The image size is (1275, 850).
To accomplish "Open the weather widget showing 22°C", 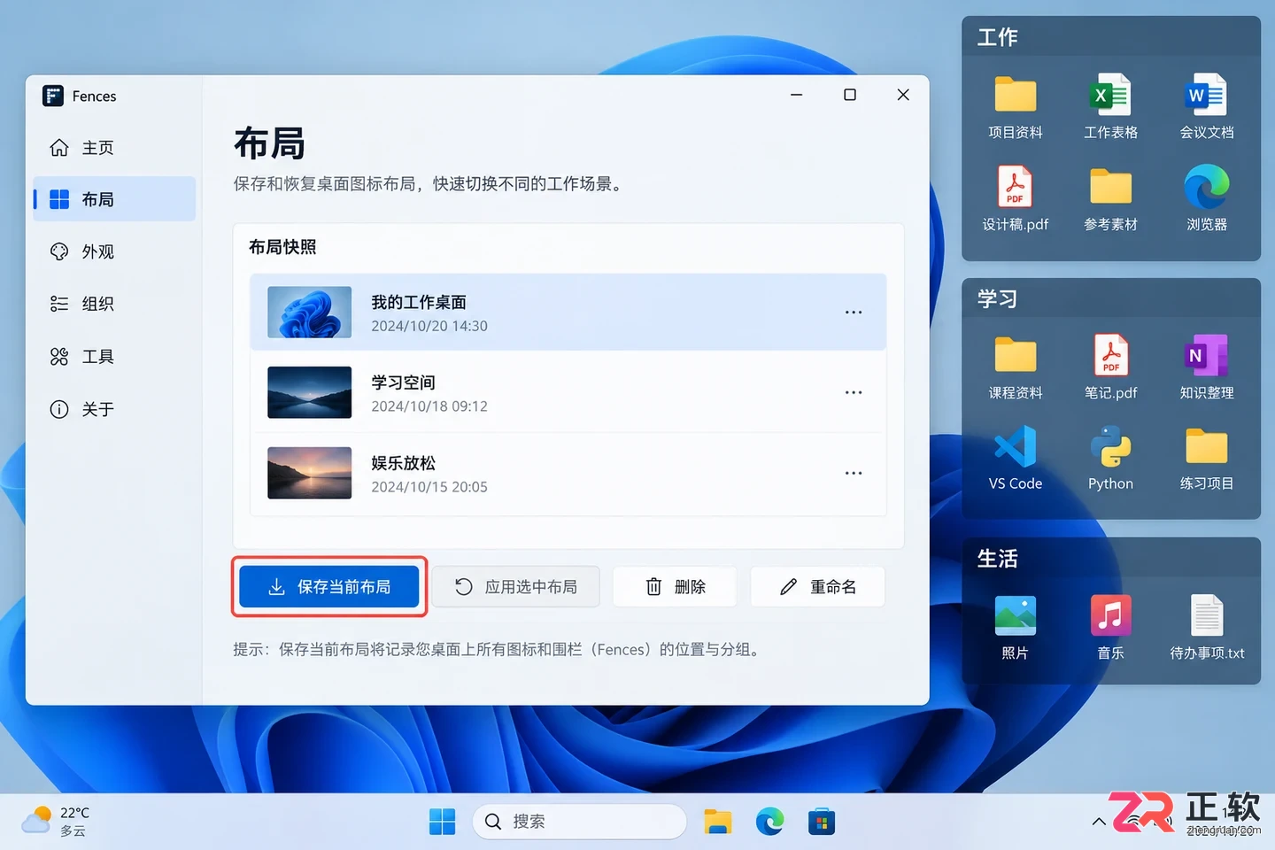I will [x=56, y=822].
